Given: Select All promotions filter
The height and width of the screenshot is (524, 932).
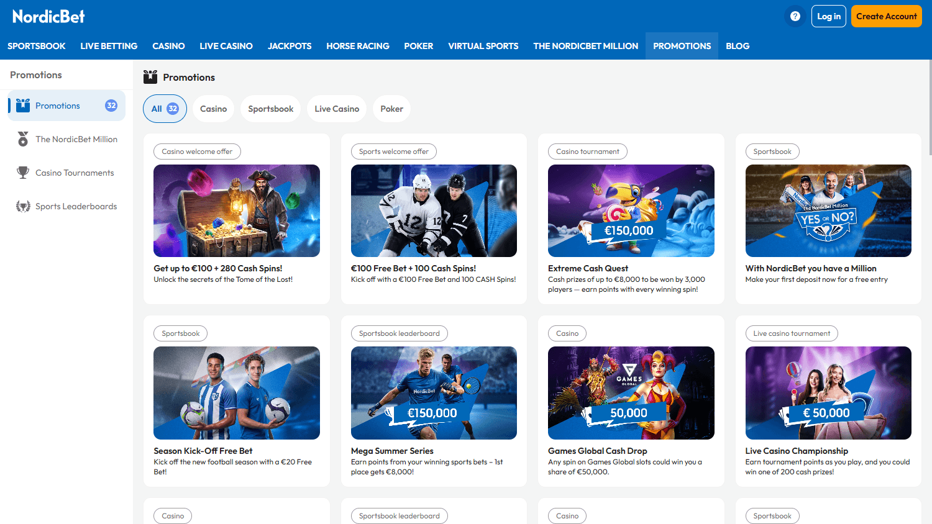Looking at the screenshot, I should [165, 109].
